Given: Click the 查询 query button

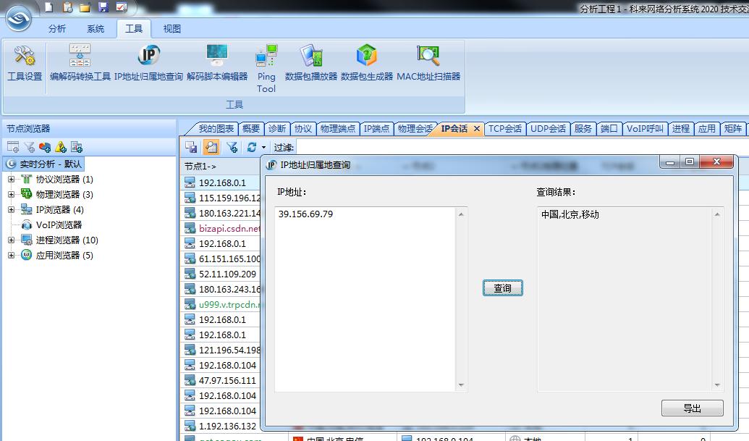Looking at the screenshot, I should (502, 287).
